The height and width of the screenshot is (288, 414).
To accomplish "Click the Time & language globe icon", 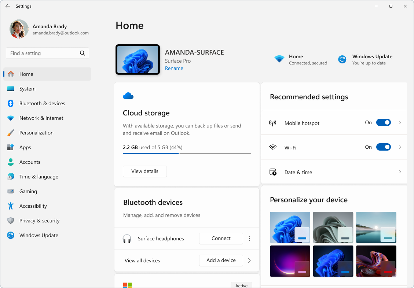I will (11, 177).
